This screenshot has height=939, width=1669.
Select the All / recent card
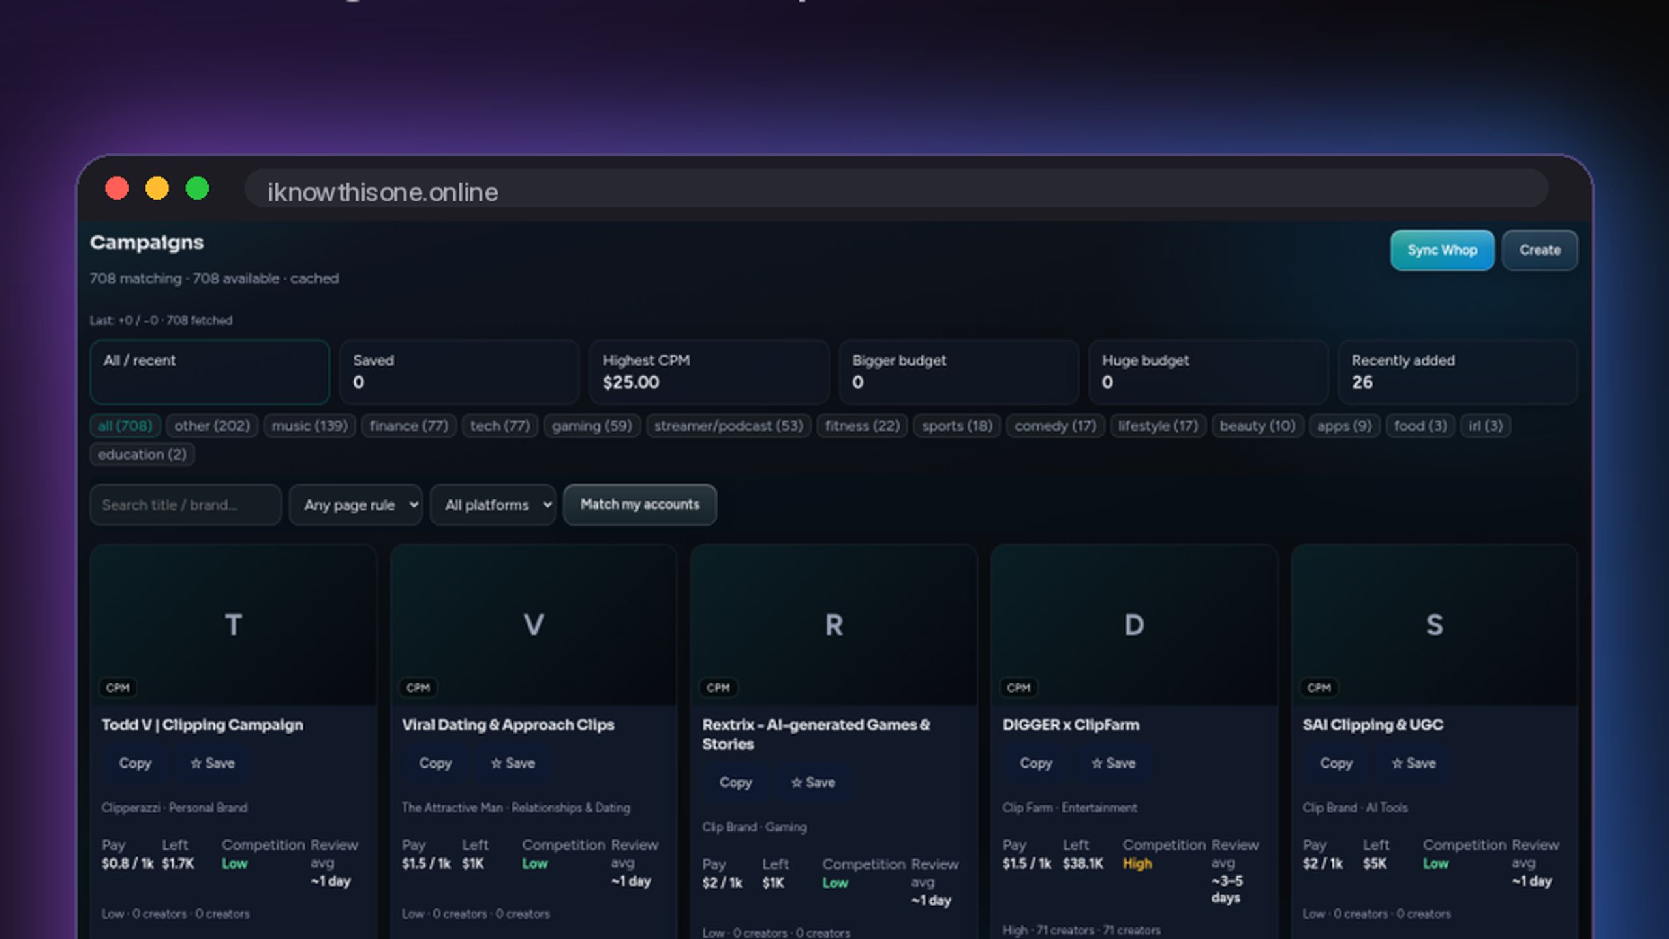[210, 372]
